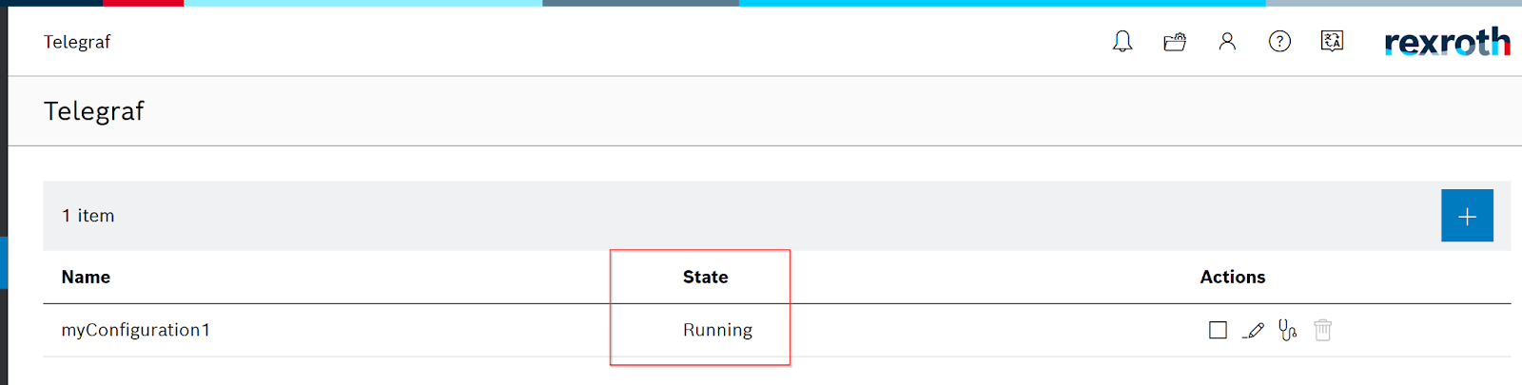1522x385 pixels.
Task: Click the '1 item' count label
Action: pos(88,216)
